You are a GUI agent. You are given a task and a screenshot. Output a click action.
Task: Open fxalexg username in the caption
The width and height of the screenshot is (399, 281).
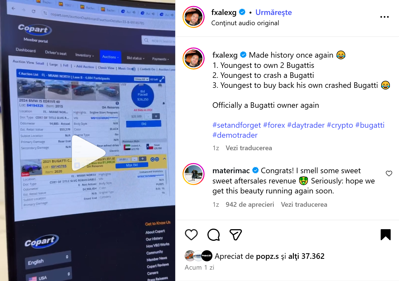[225, 55]
